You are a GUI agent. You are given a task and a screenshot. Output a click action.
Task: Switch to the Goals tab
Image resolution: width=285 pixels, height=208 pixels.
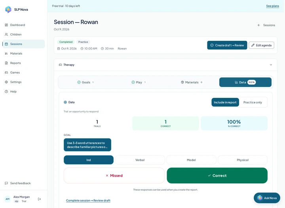pos(85,82)
